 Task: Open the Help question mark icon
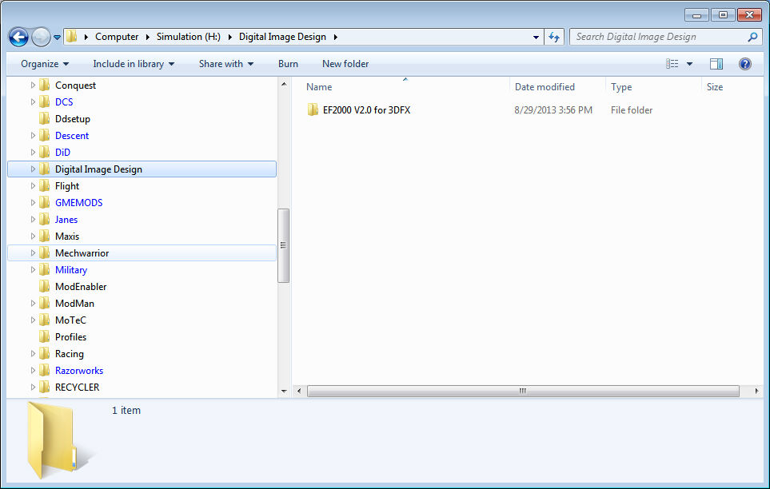(744, 64)
